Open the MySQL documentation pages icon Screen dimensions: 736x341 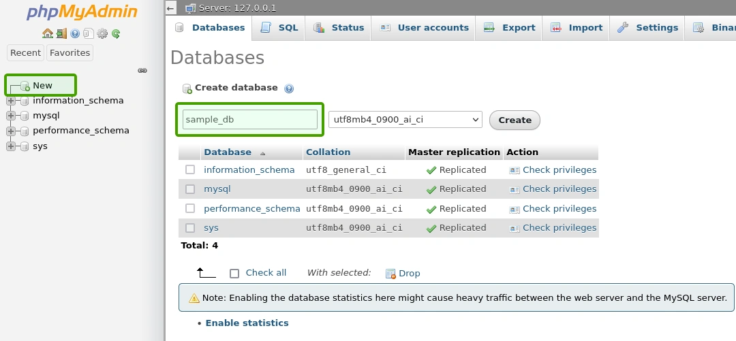click(89, 33)
